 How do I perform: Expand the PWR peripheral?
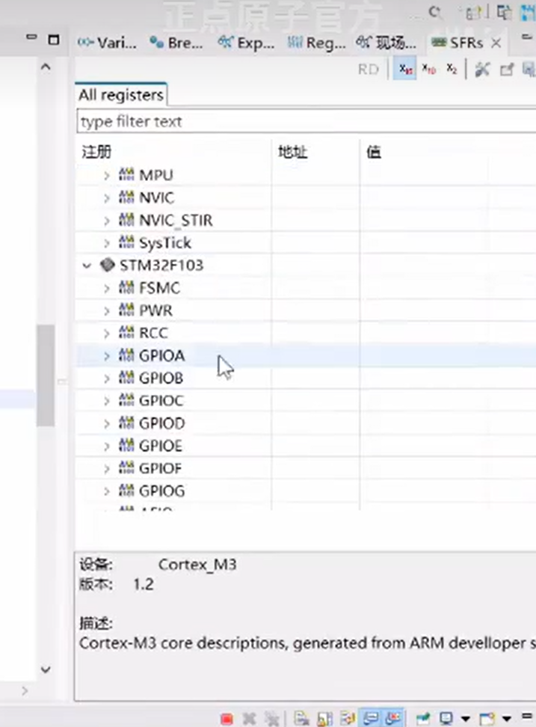(x=107, y=310)
